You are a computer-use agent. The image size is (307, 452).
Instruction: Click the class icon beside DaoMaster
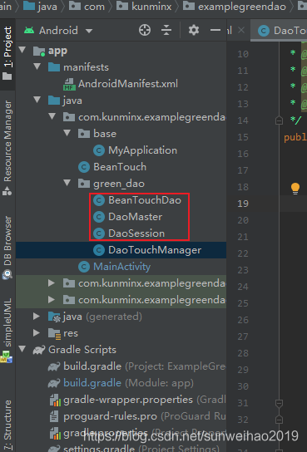coord(99,217)
